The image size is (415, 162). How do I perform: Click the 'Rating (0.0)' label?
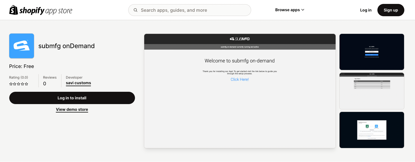point(19,78)
